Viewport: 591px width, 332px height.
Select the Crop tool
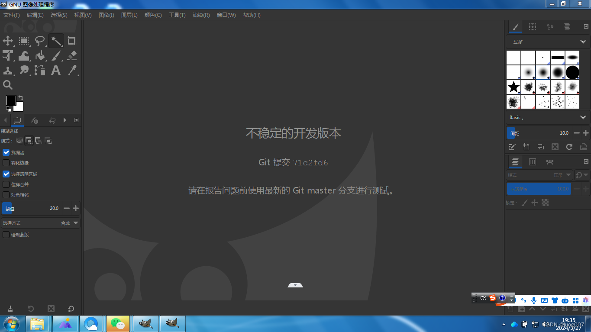point(72,41)
